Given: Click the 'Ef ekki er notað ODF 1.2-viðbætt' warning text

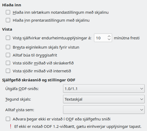Looking at the screenshot, I should [x=78, y=127].
